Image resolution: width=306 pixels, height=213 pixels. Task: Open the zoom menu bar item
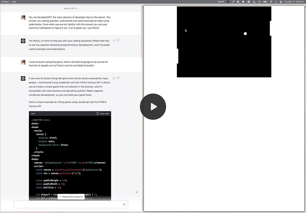(x=221, y=1)
